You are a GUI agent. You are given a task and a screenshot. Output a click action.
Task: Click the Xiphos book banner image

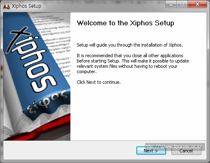pyautogui.click(x=37, y=76)
